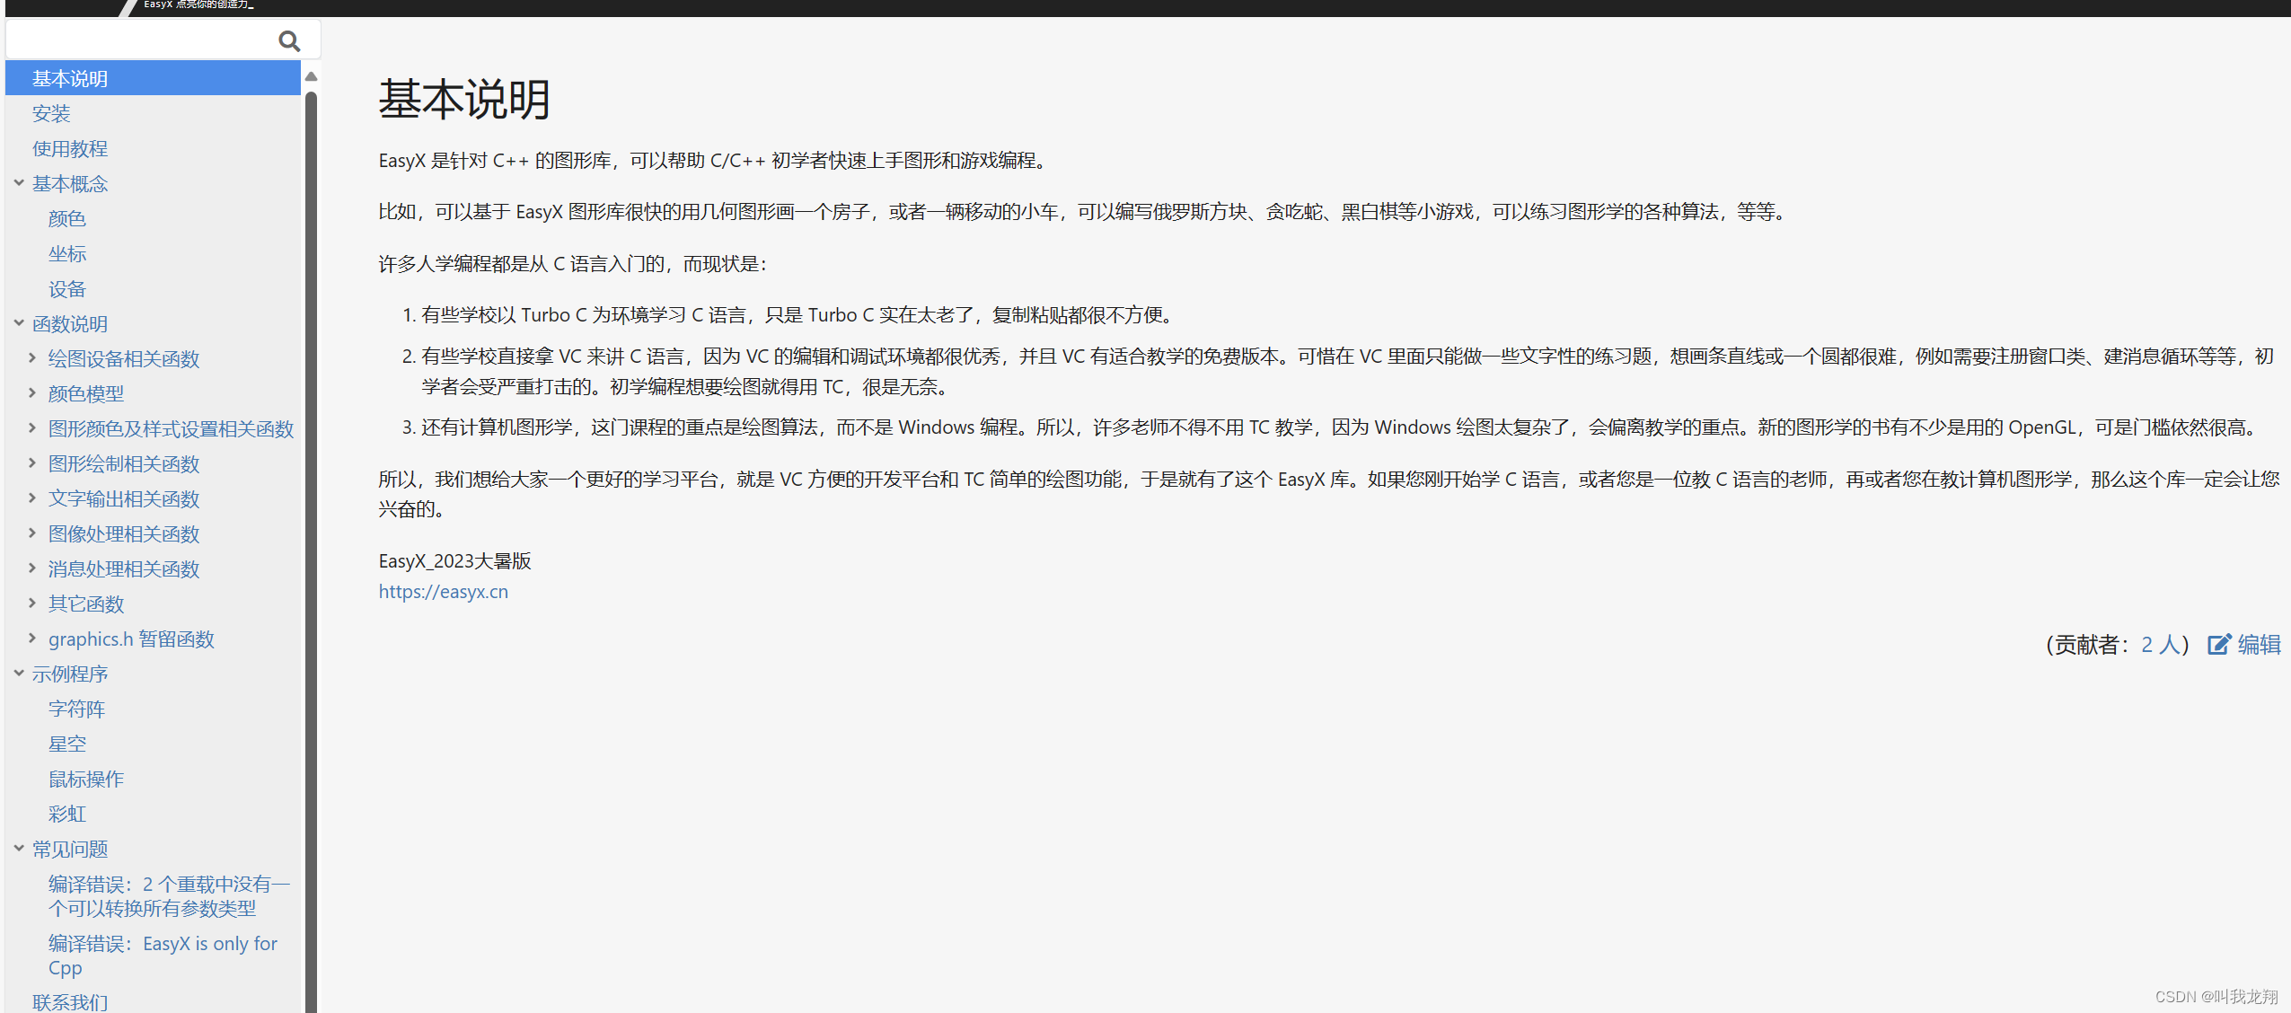Image resolution: width=2291 pixels, height=1013 pixels.
Task: Open the 颜色模型 page
Action: point(86,393)
